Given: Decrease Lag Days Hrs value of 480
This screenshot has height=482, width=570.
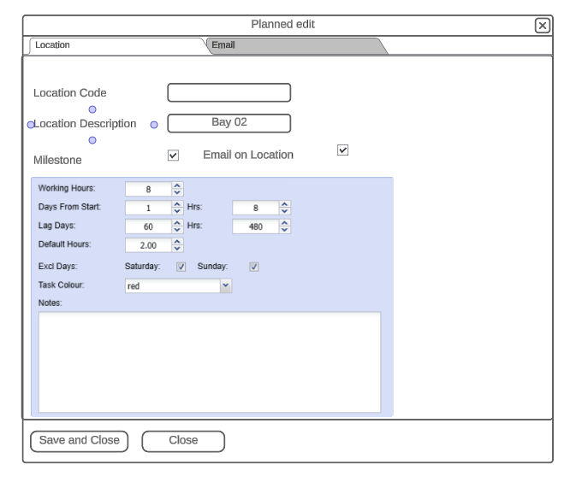Looking at the screenshot, I should pyautogui.click(x=285, y=230).
